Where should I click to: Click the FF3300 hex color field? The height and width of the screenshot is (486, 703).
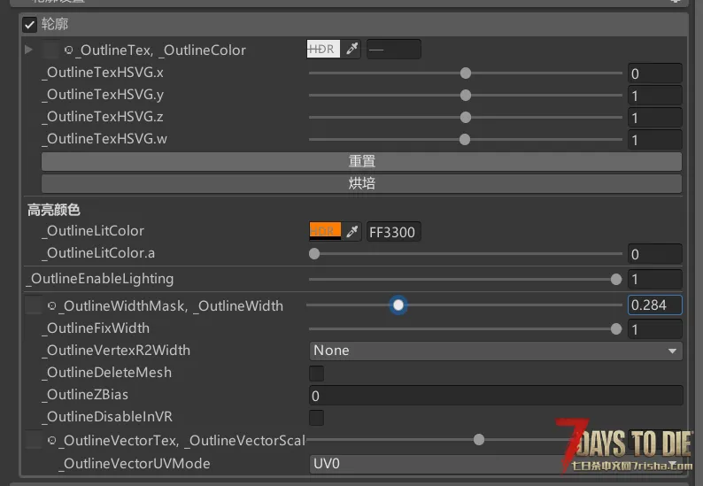coord(393,232)
